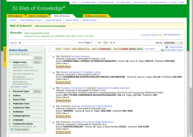The image size is (193, 137).
Task: Open the Sort by Latest Date dropdown
Action: pyautogui.click(x=173, y=43)
